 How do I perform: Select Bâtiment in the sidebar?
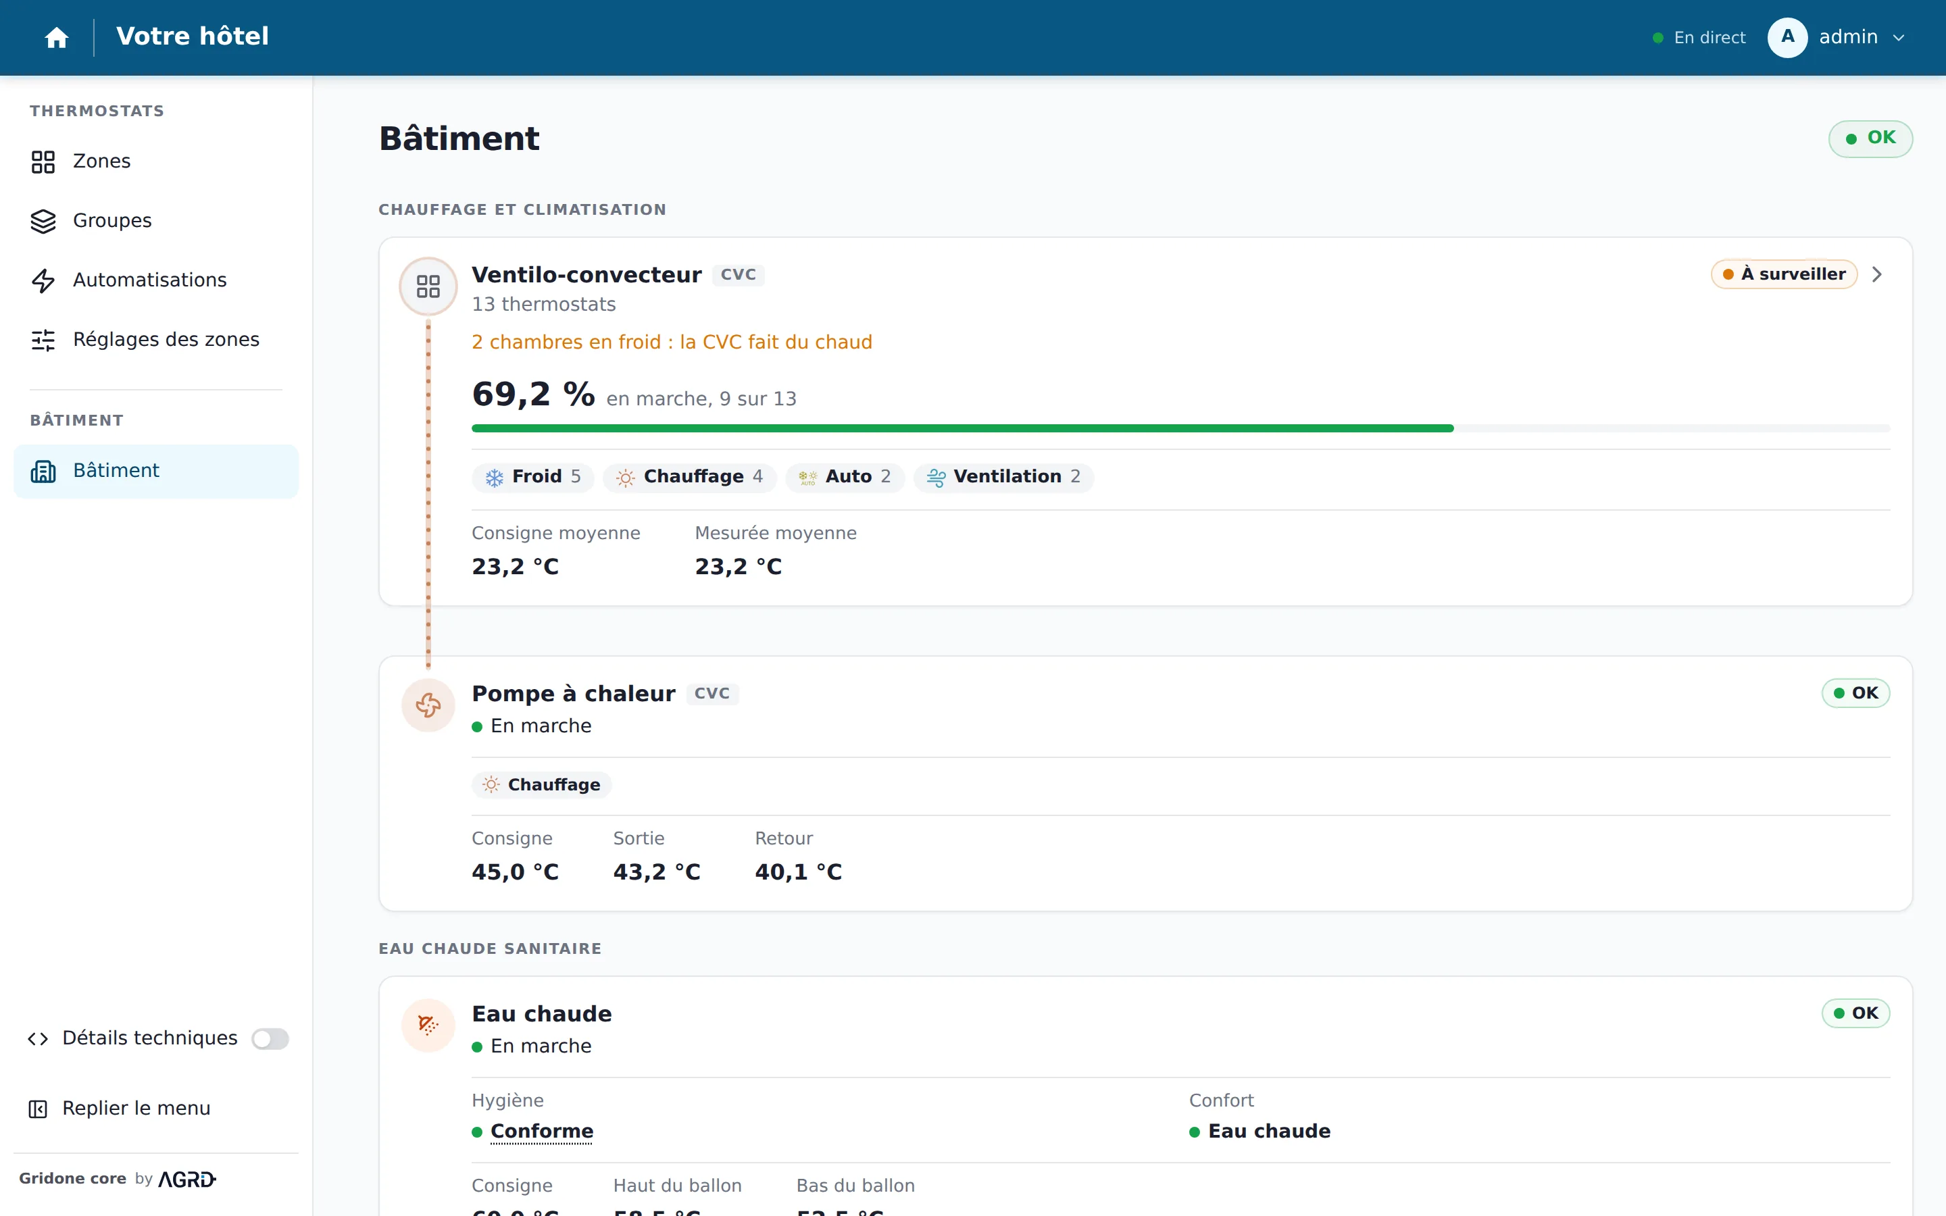[x=156, y=472]
